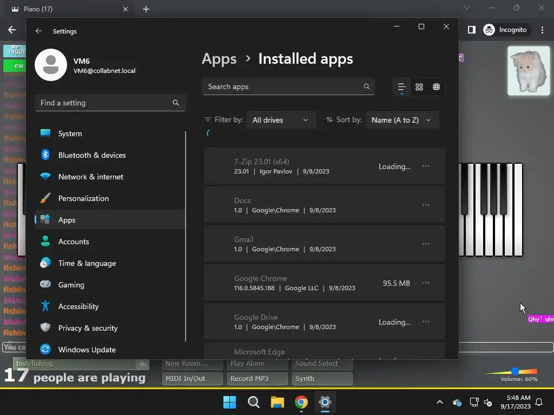Open Personalization settings
The image size is (554, 415).
(x=109, y=198)
